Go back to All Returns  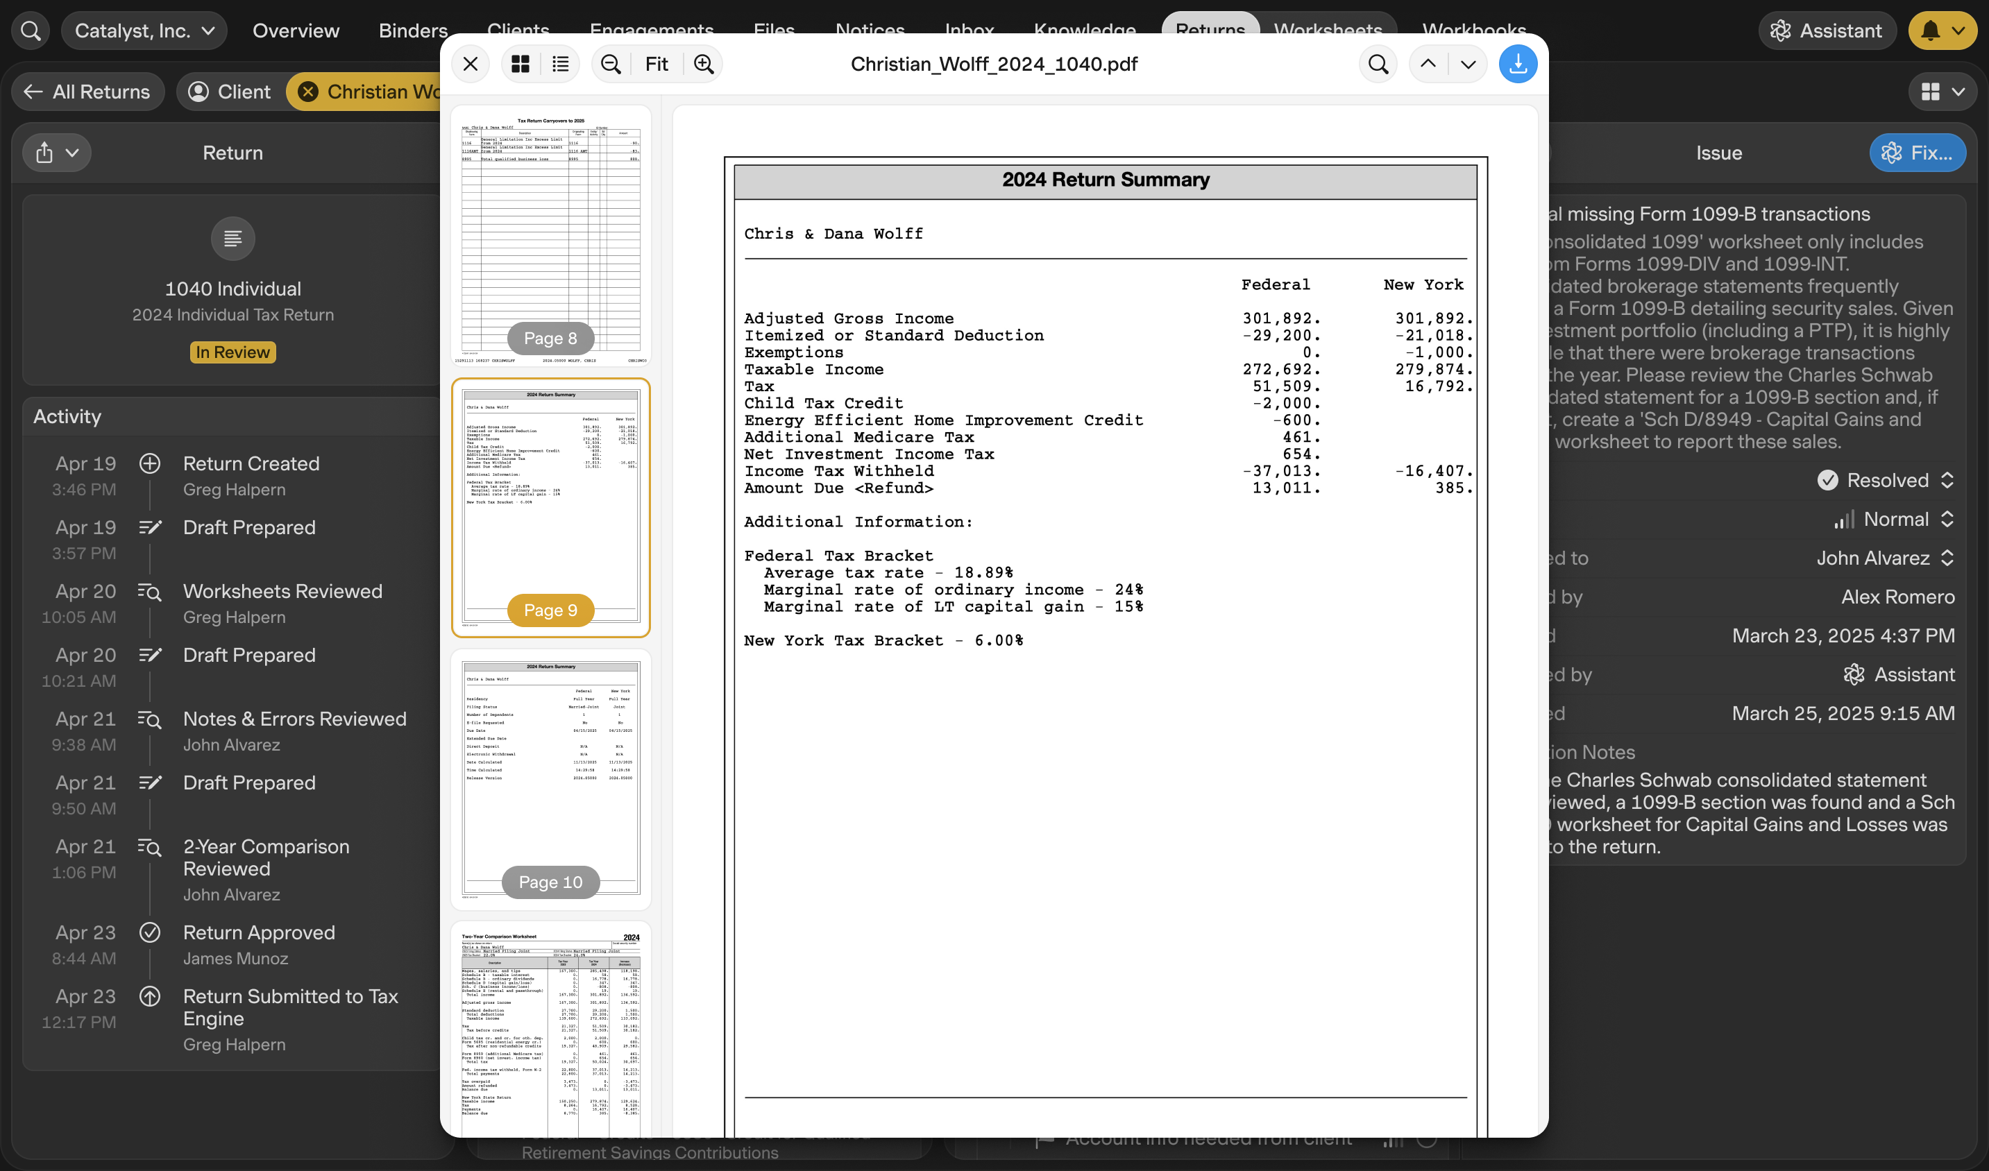click(87, 92)
